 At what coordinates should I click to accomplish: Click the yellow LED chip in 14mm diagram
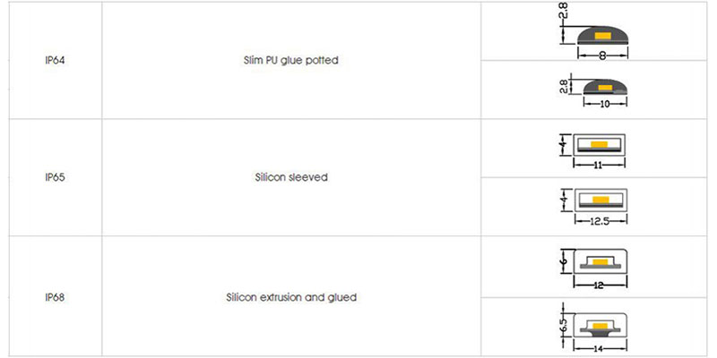tap(600, 325)
